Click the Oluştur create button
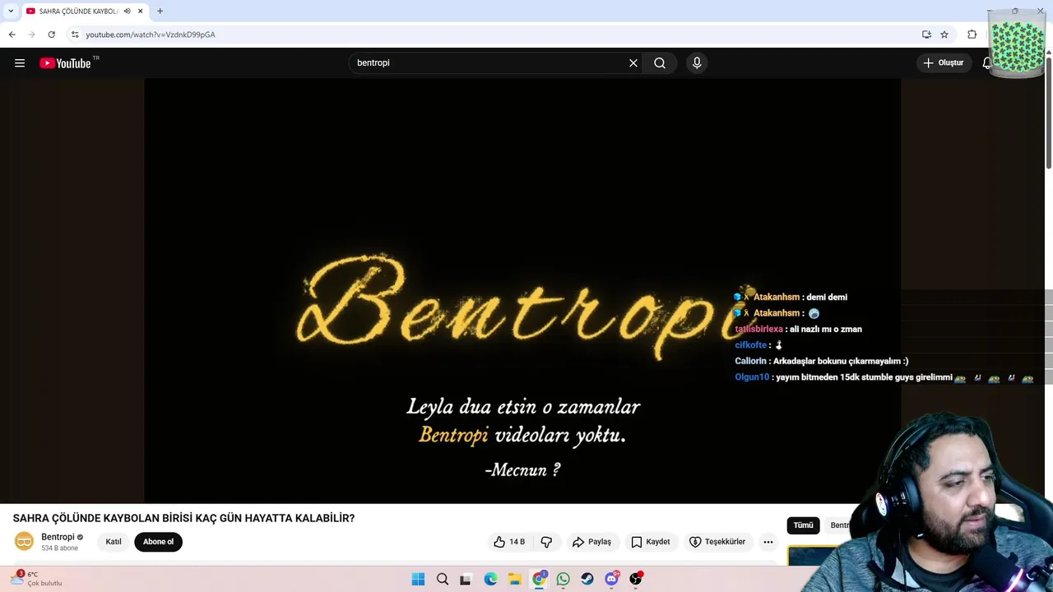 pos(943,63)
